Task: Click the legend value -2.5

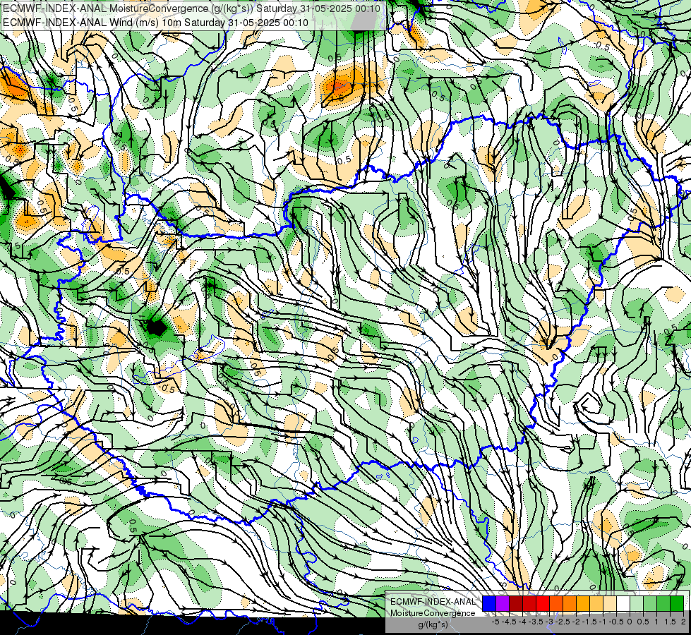Action: 563,622
